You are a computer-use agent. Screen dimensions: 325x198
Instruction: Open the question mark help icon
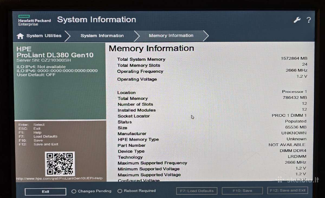pos(308,20)
